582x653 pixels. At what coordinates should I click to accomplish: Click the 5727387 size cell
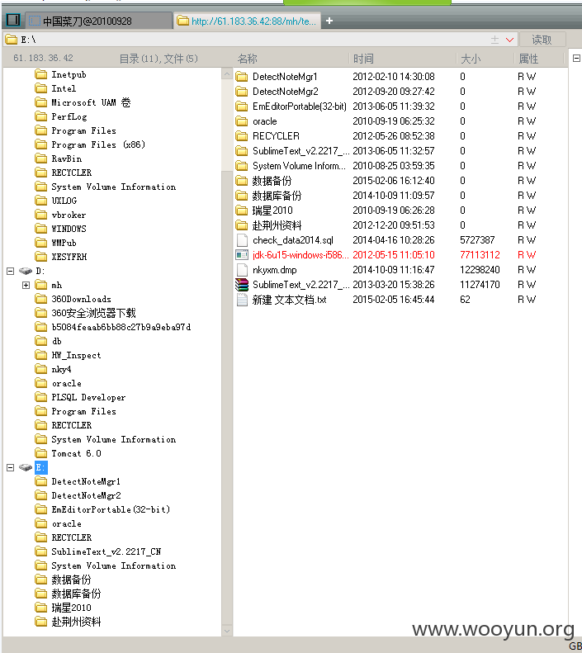click(x=477, y=240)
